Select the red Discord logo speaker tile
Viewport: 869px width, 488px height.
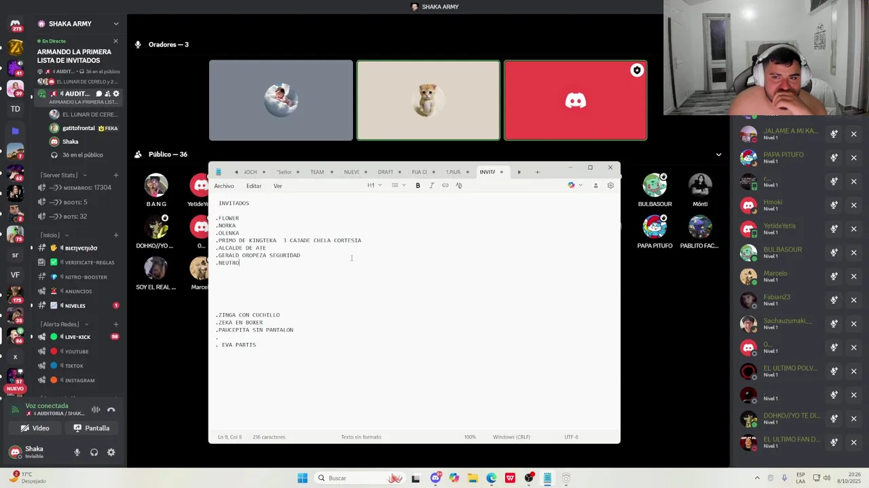point(576,100)
